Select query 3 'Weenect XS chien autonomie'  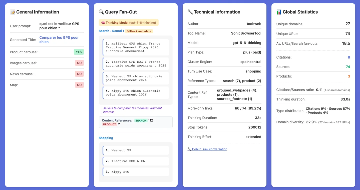pyautogui.click(x=136, y=78)
